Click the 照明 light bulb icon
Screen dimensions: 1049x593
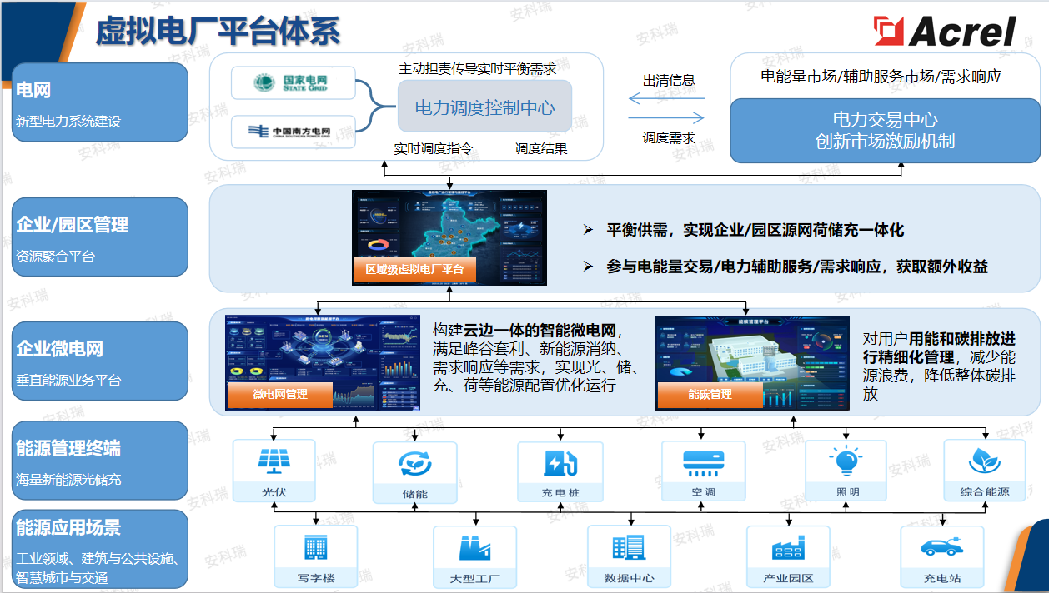846,461
